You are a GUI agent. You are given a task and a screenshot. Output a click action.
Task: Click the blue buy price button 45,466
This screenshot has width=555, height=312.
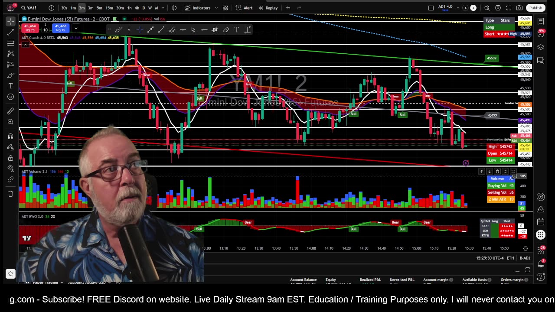point(60,28)
